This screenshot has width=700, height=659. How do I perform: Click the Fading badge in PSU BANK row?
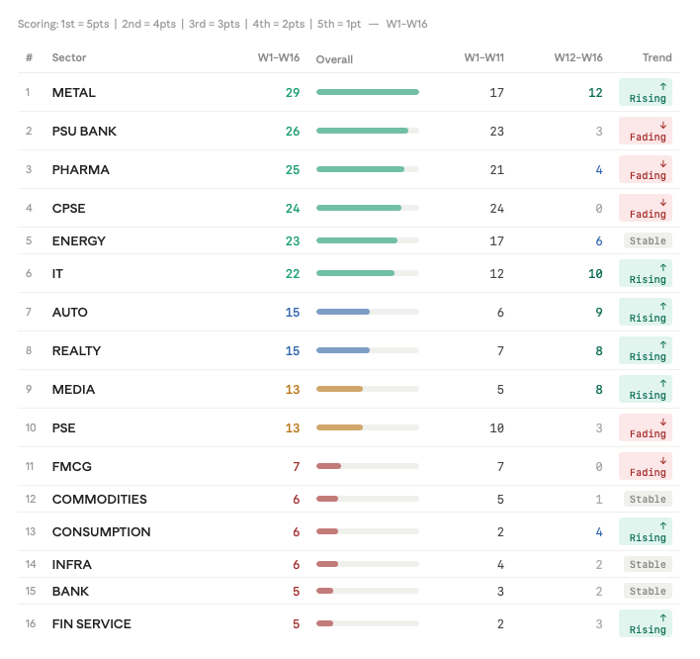[645, 131]
